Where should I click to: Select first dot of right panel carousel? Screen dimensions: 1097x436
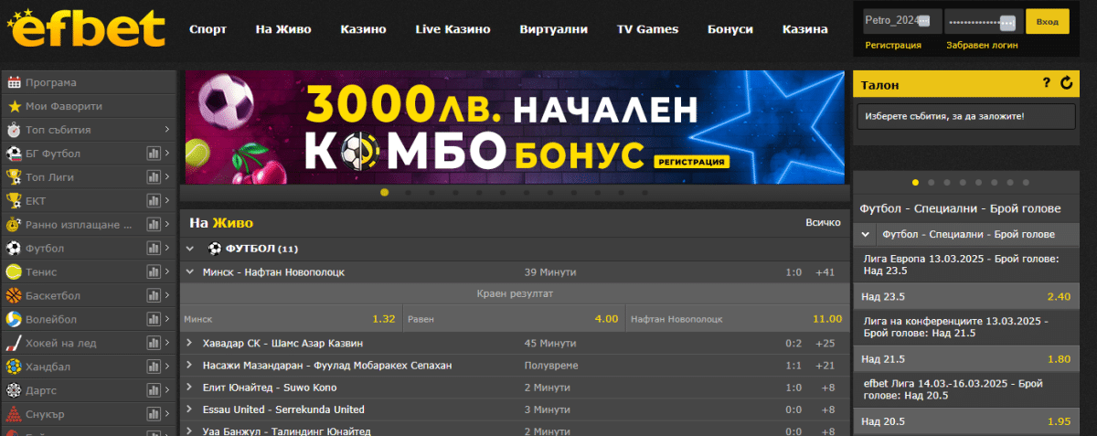pos(915,182)
